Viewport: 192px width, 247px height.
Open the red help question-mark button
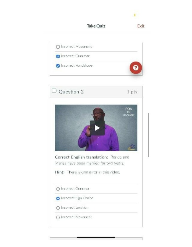136,68
